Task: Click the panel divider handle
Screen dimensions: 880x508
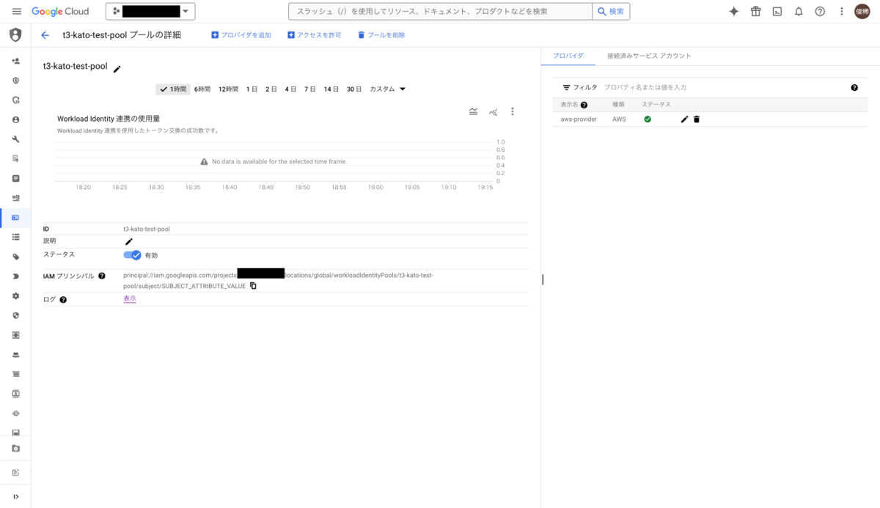Action: pyautogui.click(x=543, y=279)
